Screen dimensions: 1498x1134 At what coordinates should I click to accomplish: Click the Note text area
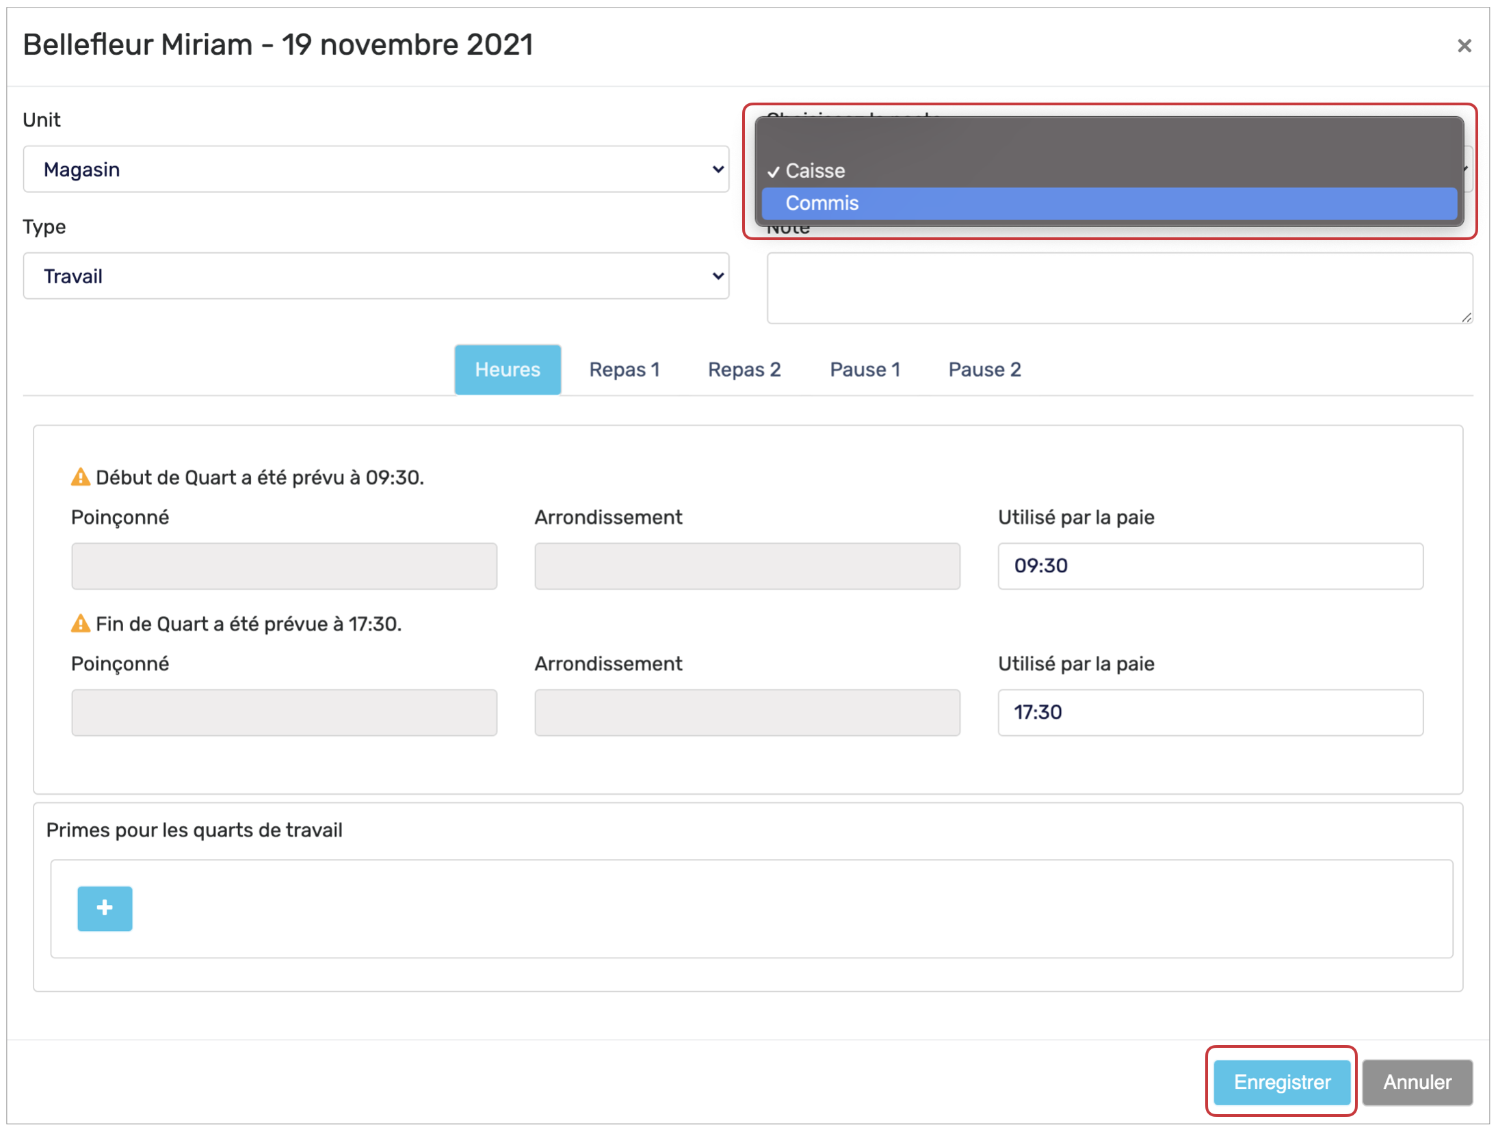tap(1118, 288)
